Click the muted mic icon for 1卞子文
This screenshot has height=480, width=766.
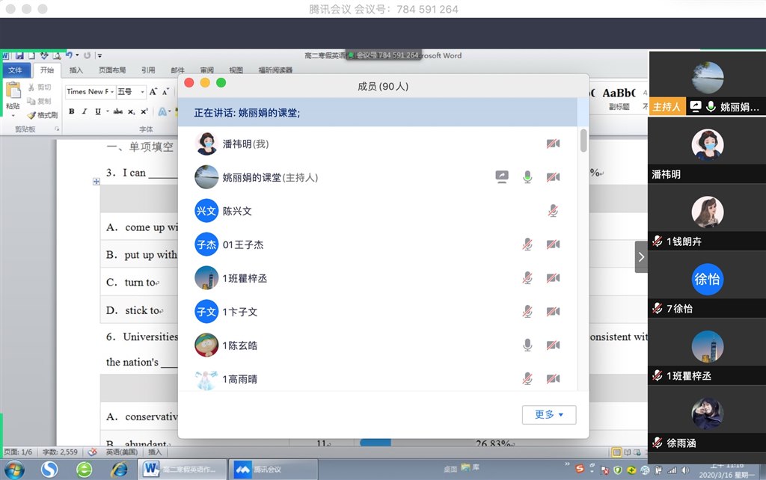point(527,312)
